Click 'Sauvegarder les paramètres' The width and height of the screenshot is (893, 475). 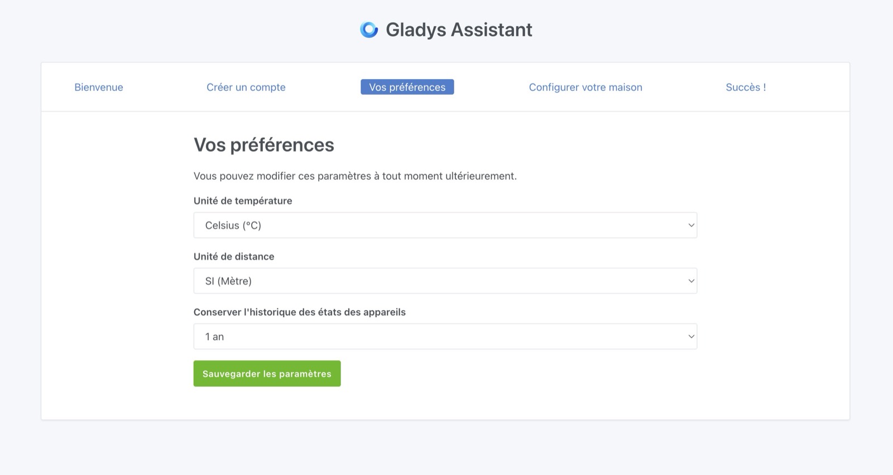tap(267, 374)
